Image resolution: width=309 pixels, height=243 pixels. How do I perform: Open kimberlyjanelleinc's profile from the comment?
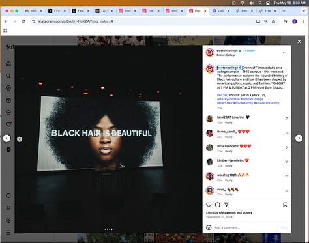230,160
